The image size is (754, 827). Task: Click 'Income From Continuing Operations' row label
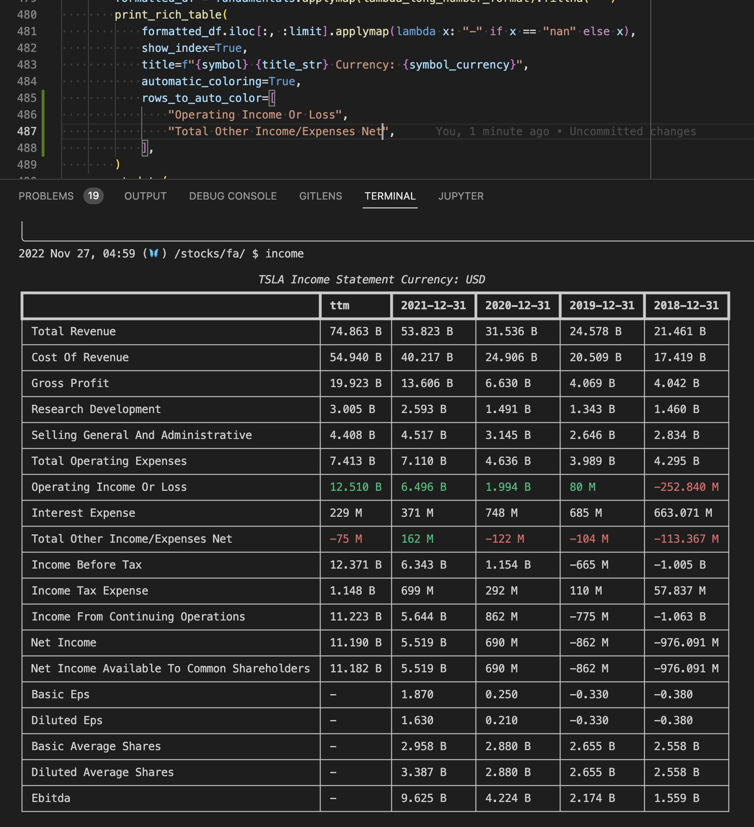tap(138, 617)
